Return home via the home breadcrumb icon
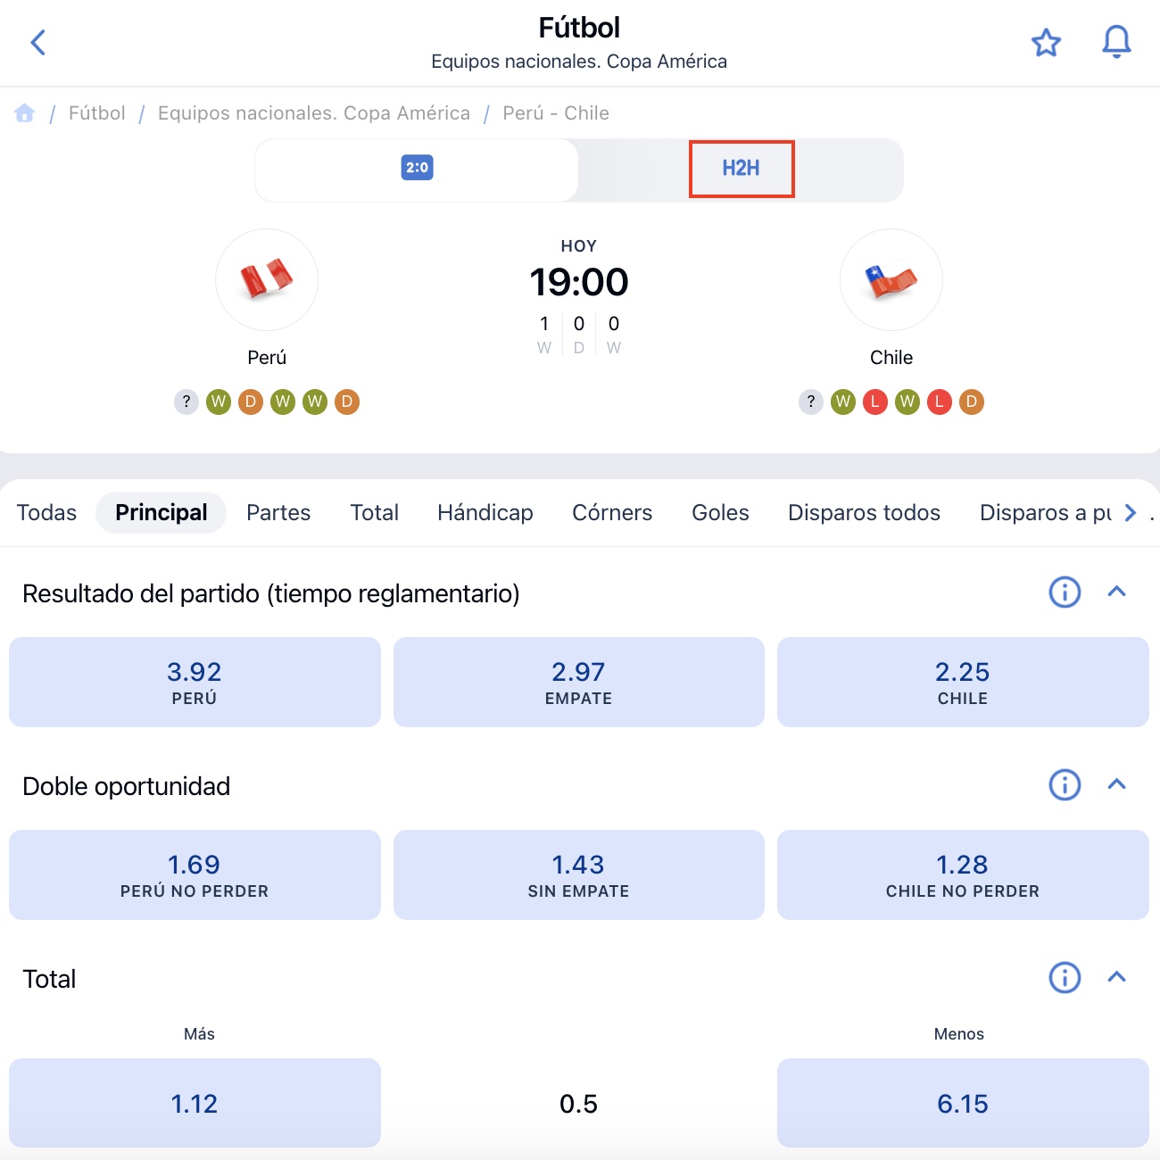Viewport: 1160px width, 1160px height. (x=25, y=112)
